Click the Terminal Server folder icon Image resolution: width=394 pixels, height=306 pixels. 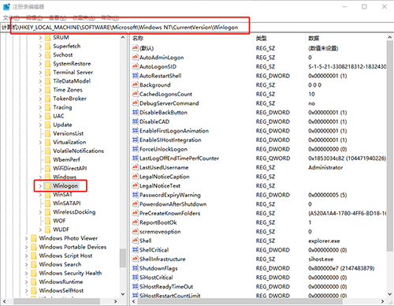[x=47, y=73]
